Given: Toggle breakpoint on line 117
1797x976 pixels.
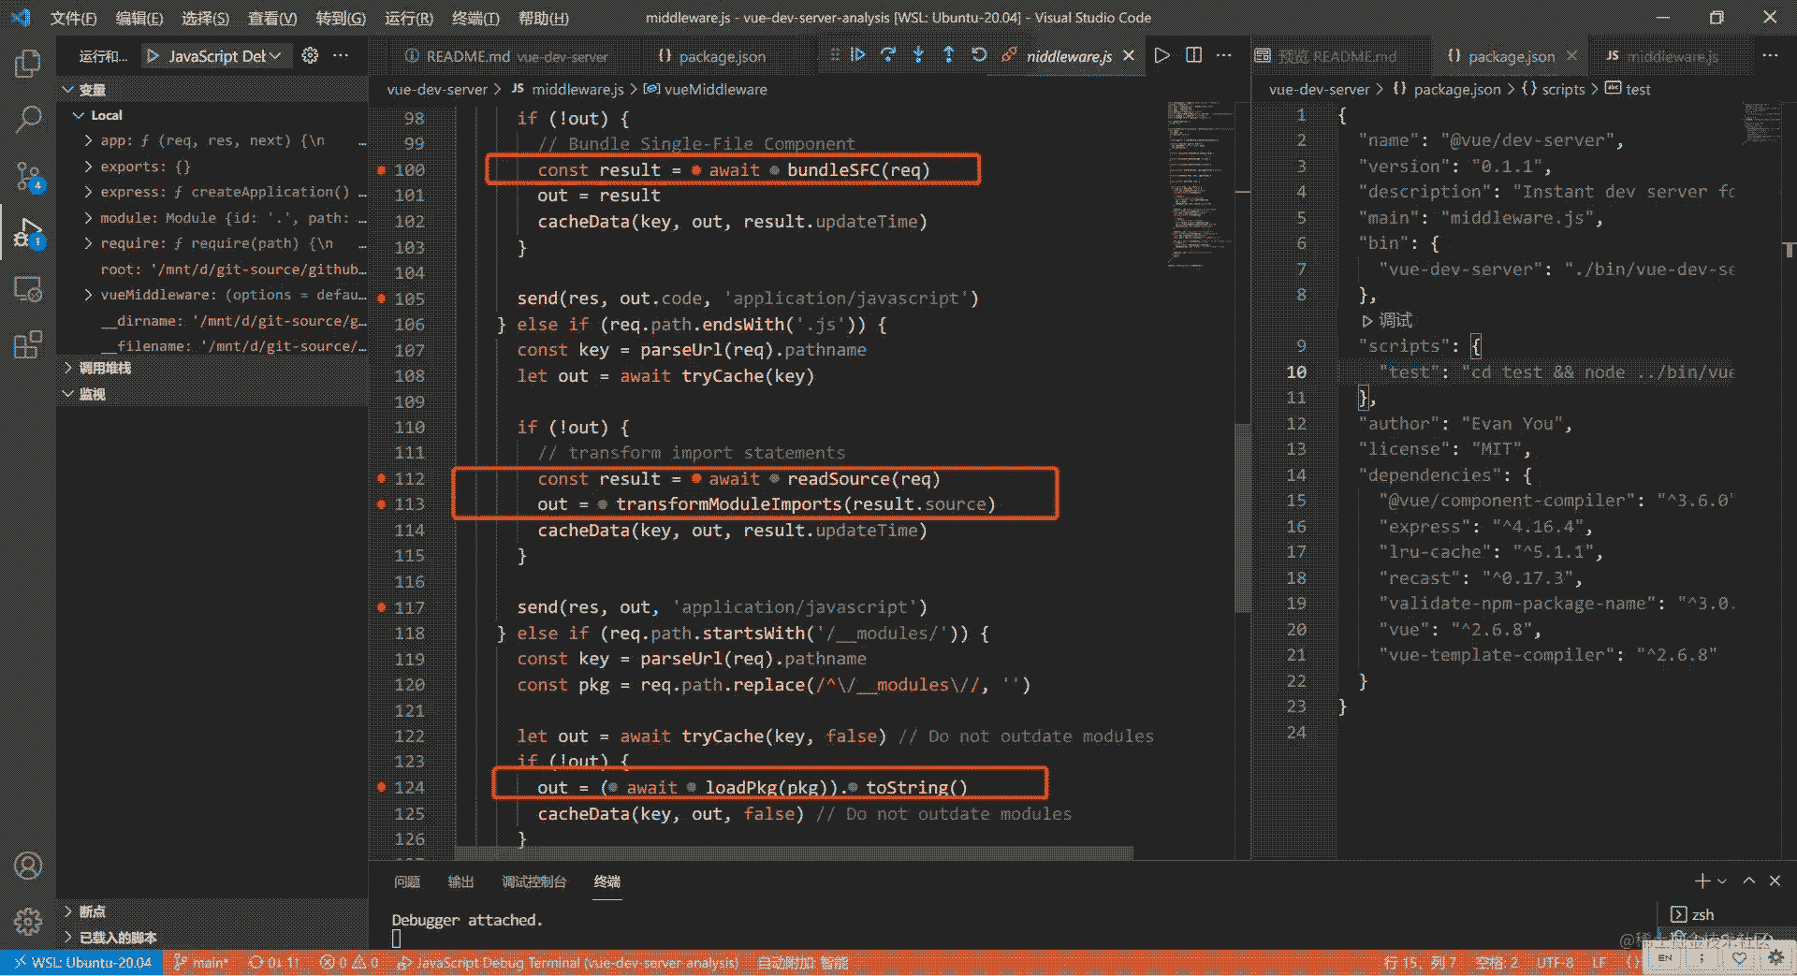Looking at the screenshot, I should click(381, 607).
